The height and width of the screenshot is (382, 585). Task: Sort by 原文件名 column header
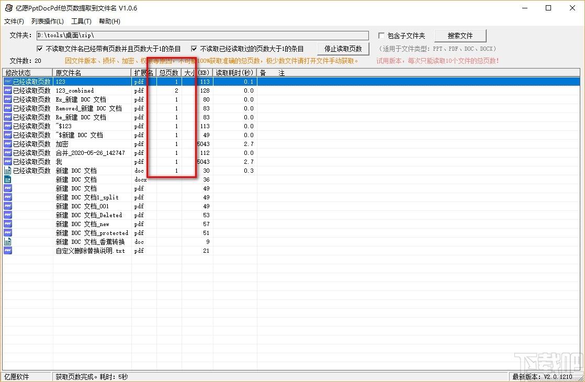92,73
